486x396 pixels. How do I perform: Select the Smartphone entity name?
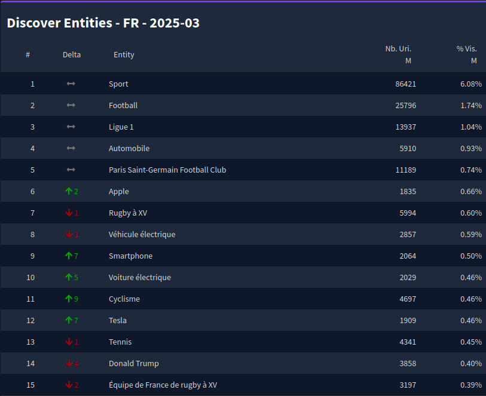coord(130,256)
